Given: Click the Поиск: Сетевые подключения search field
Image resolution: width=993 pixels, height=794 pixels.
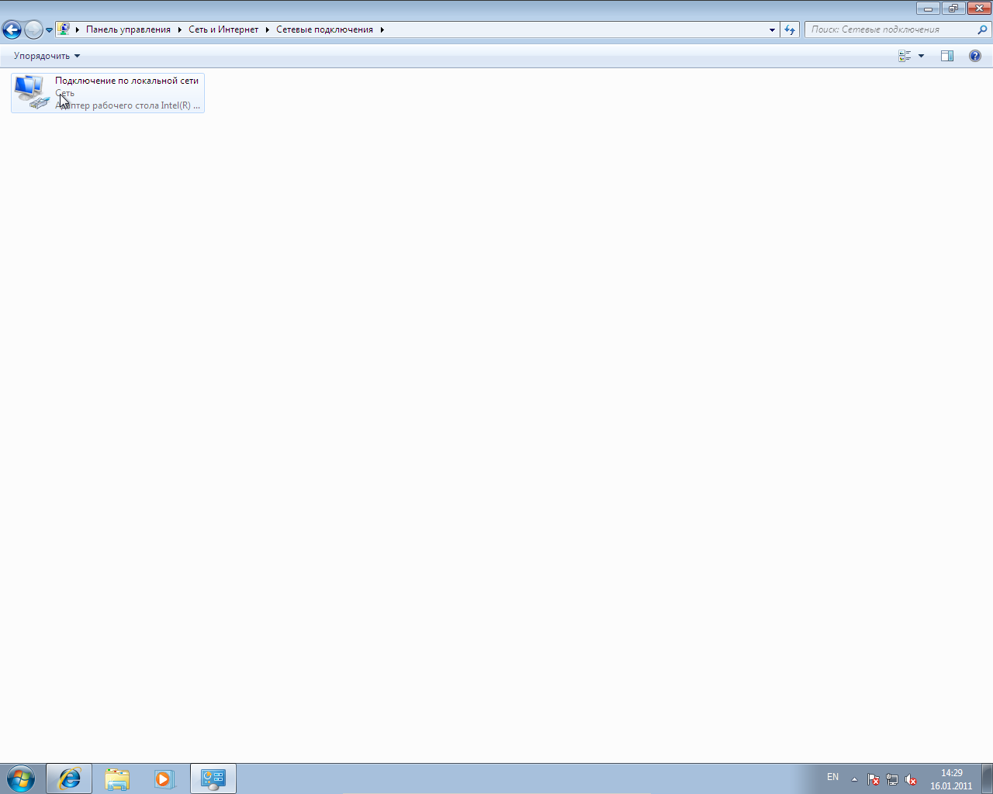Looking at the screenshot, I should [891, 29].
